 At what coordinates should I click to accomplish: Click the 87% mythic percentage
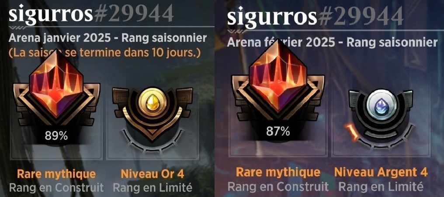(x=278, y=131)
